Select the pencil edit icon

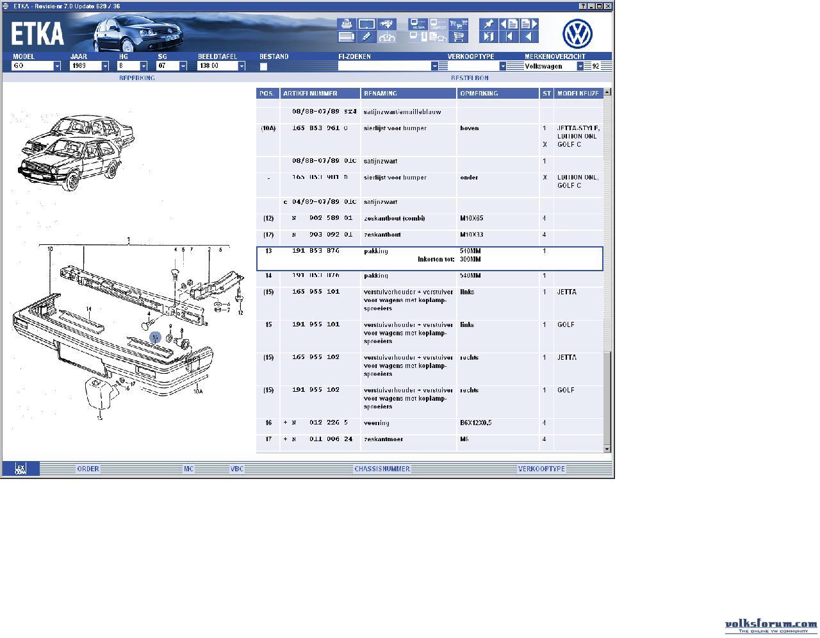[366, 37]
